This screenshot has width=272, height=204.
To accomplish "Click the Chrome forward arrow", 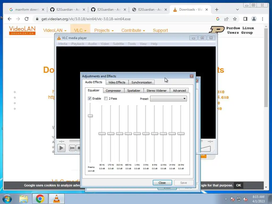I will pos(18,19).
